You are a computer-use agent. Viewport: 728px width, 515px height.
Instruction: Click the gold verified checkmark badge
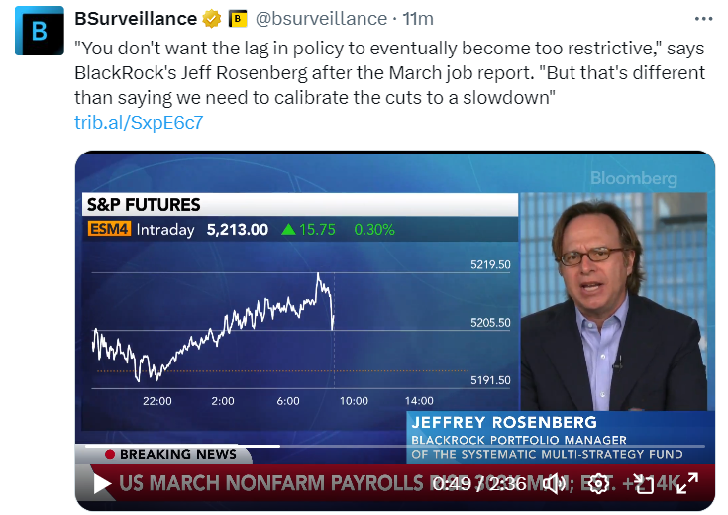[212, 19]
